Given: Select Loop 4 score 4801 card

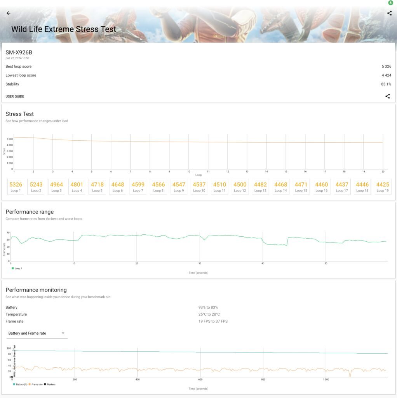Looking at the screenshot, I should pos(77,187).
